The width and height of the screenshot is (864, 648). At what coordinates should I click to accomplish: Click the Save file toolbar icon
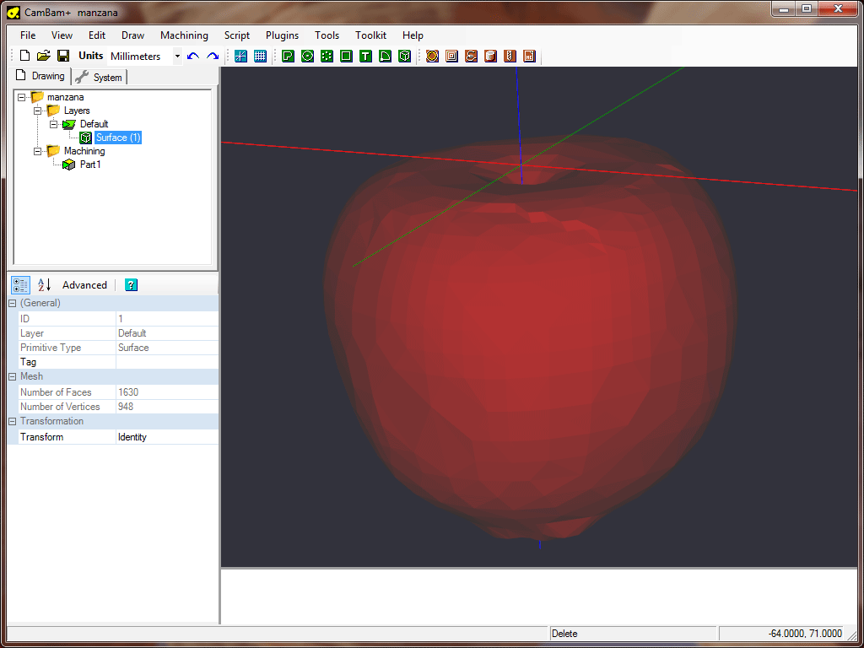click(x=63, y=56)
